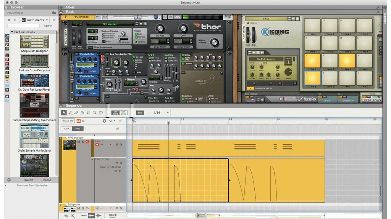Open the browser folder icon beside PPG sweeper
391x219 pixels.
point(54,13)
